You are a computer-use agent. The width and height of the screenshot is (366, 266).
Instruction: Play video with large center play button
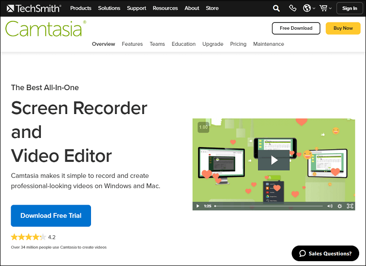274,160
